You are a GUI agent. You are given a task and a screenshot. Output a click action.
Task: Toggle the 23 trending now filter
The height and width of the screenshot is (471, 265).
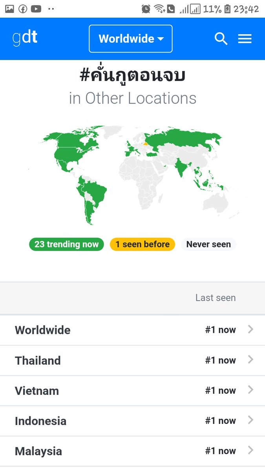point(66,244)
